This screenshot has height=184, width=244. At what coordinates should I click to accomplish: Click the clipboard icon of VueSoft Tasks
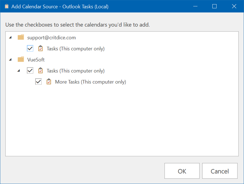40,71
